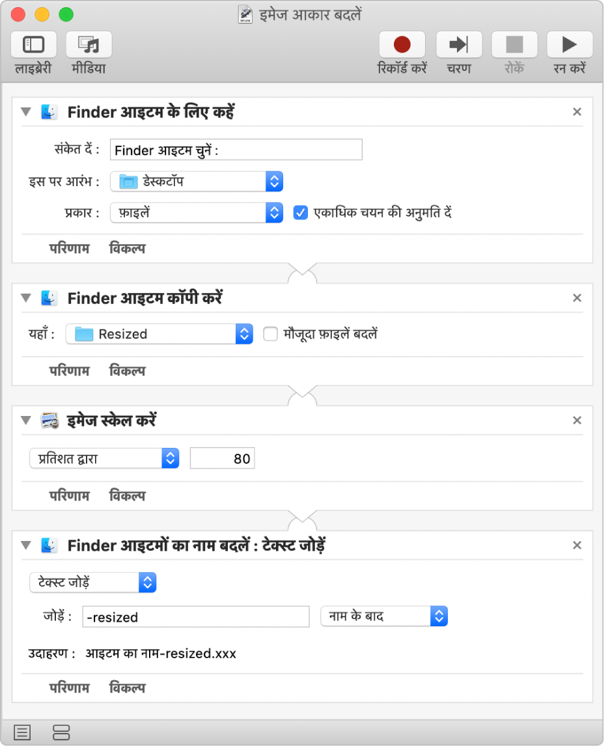The image size is (606, 748).
Task: Collapse the Finder आइटम कॉपी करें action
Action: click(26, 298)
